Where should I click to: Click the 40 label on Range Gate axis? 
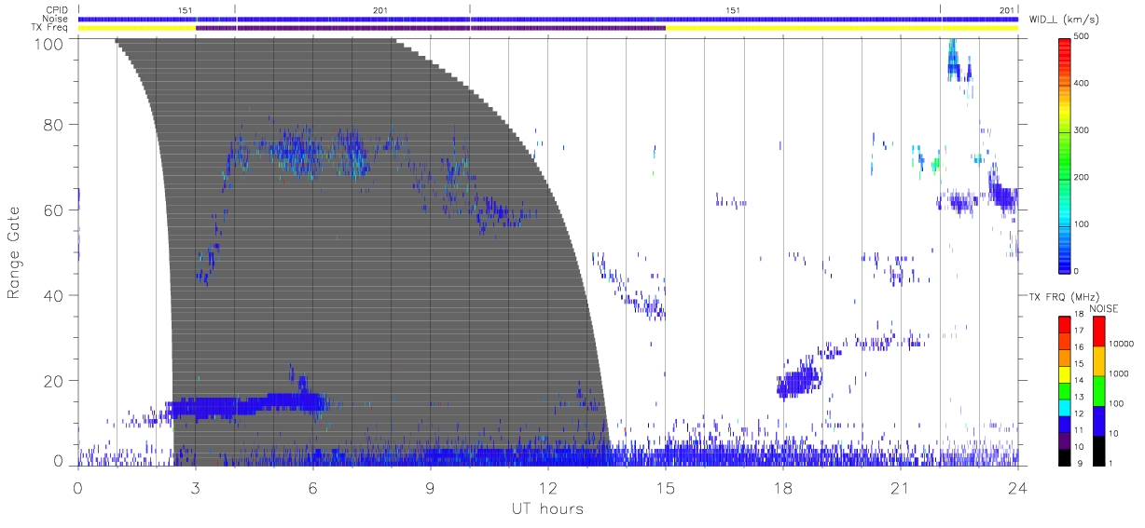point(55,296)
